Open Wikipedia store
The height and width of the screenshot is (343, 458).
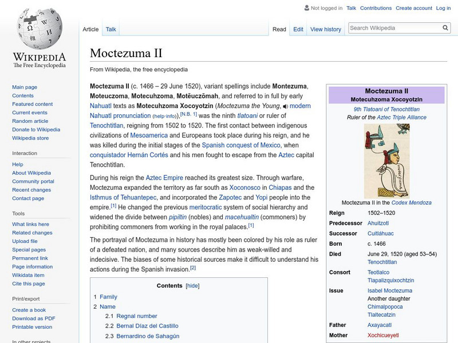30,138
